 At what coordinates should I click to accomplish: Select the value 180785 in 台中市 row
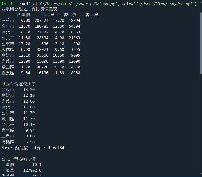point(41,26)
